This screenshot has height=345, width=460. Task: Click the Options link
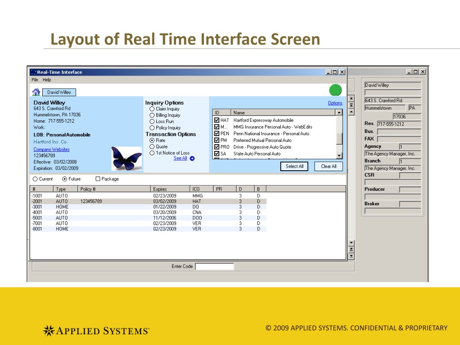point(335,103)
